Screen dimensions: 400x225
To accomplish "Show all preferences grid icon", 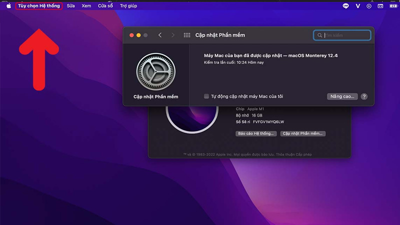I will click(x=187, y=35).
